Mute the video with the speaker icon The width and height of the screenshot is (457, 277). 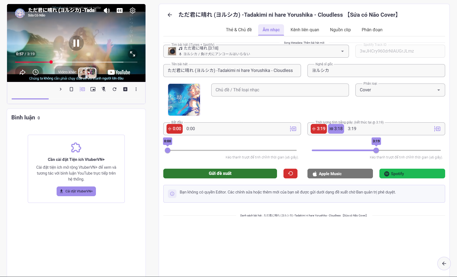pyautogui.click(x=107, y=11)
